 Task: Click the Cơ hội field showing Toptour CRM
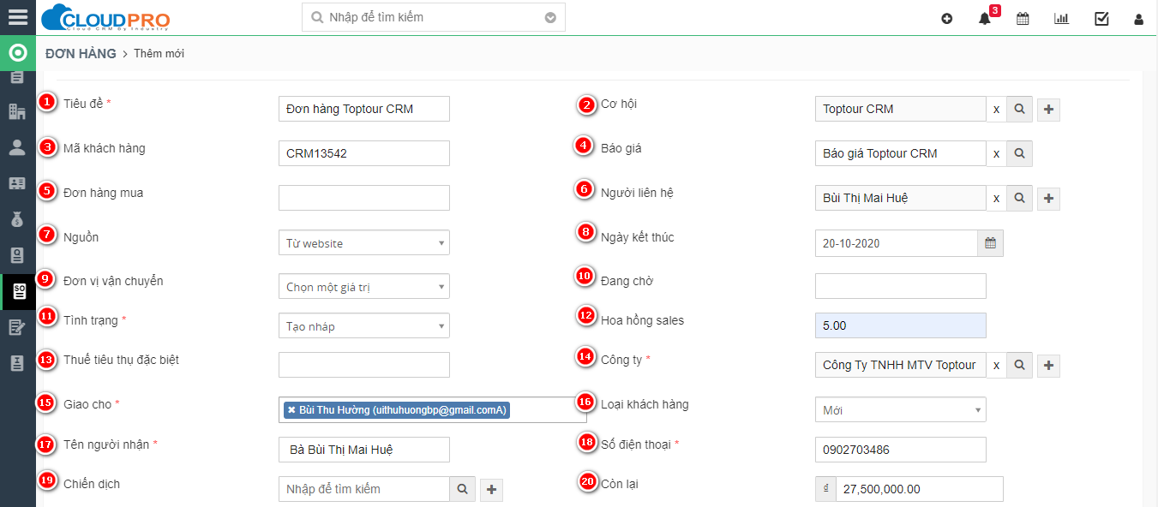point(901,109)
